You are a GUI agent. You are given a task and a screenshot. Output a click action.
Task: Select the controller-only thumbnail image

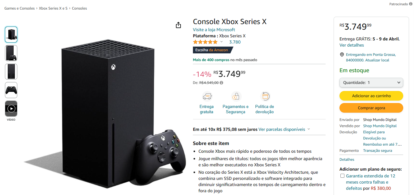[11, 90]
